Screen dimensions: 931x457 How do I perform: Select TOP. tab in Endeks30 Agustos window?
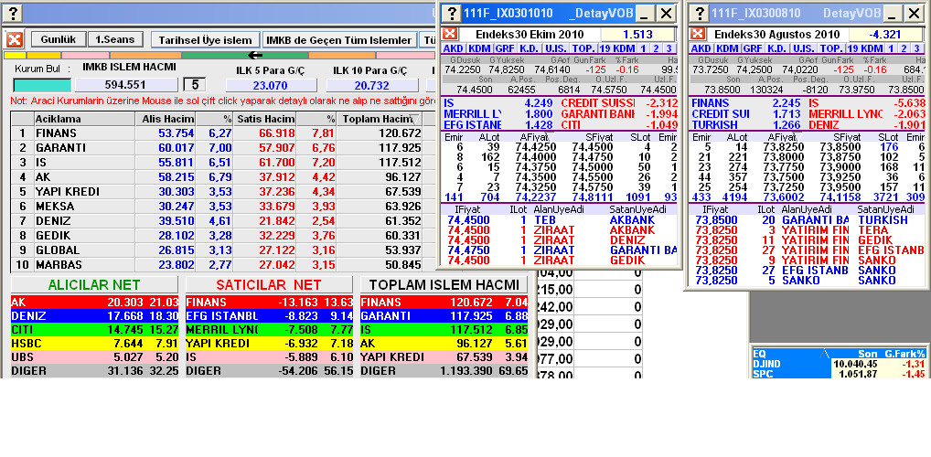(x=832, y=48)
